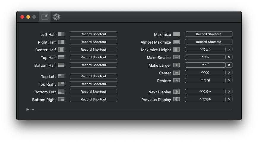Clear the Previous Display shortcut
Image resolution: width=258 pixels, height=142 pixels.
229,99
